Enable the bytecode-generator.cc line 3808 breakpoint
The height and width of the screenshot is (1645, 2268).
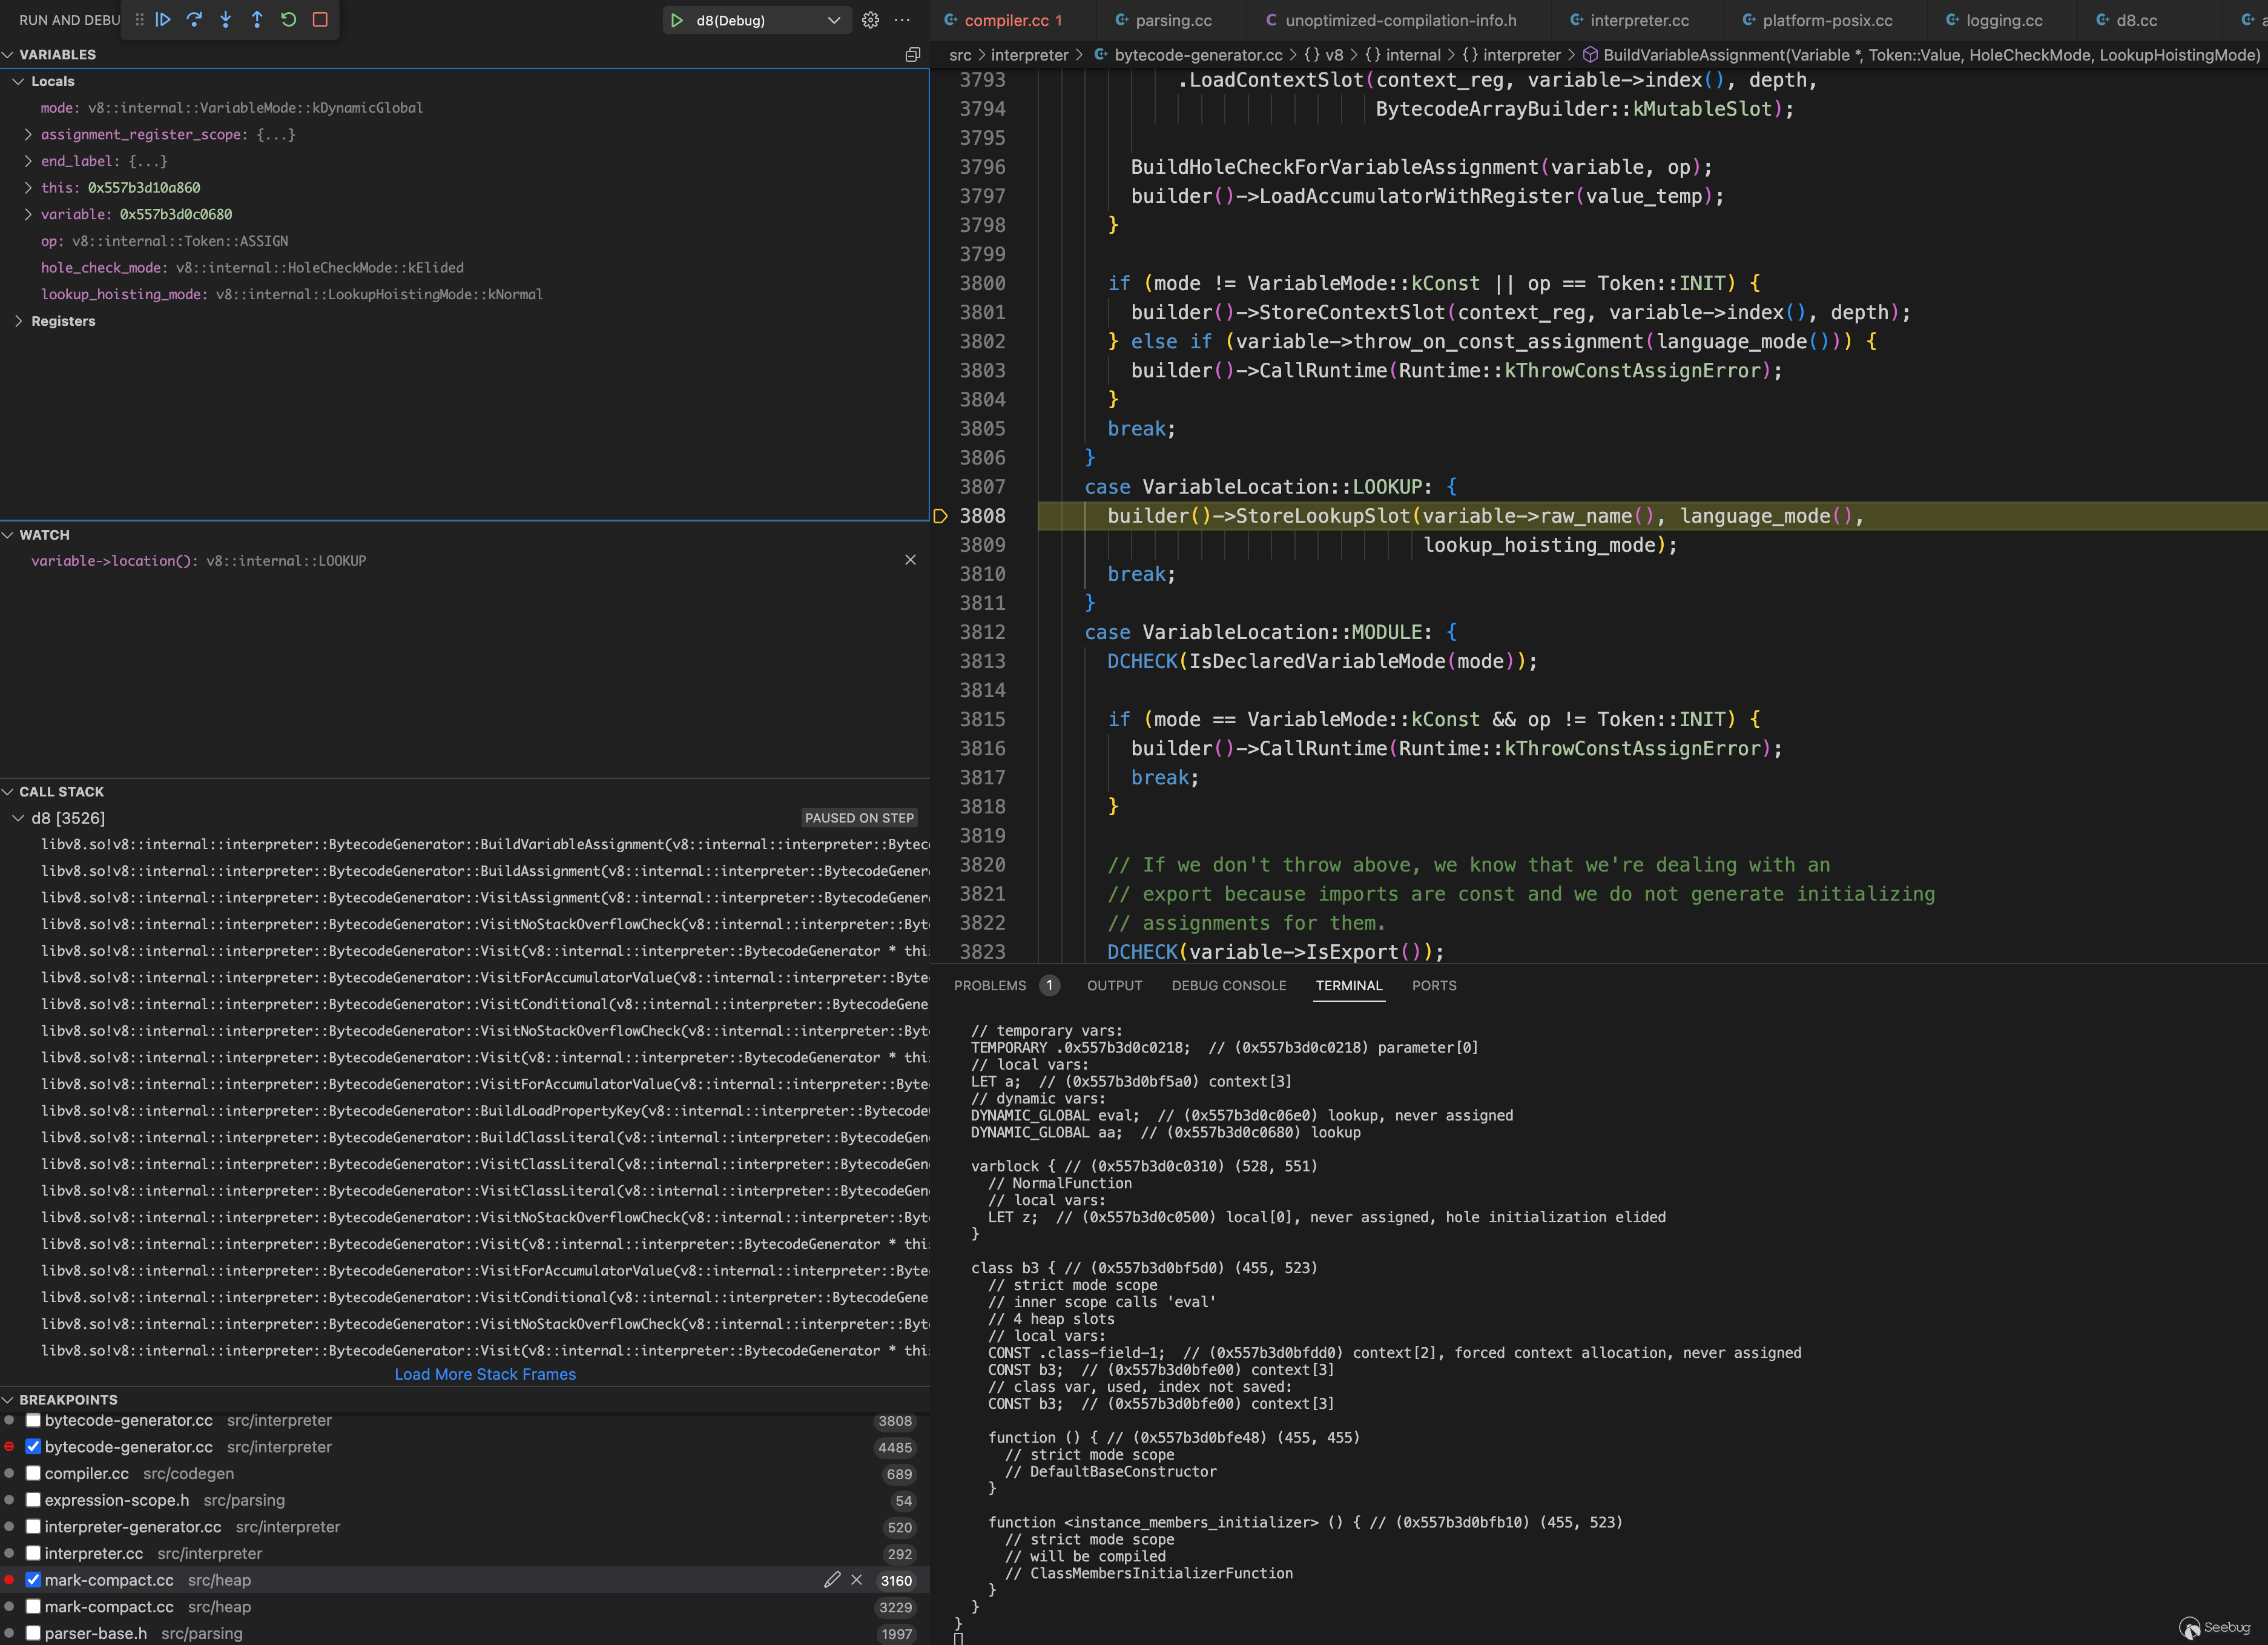33,1421
